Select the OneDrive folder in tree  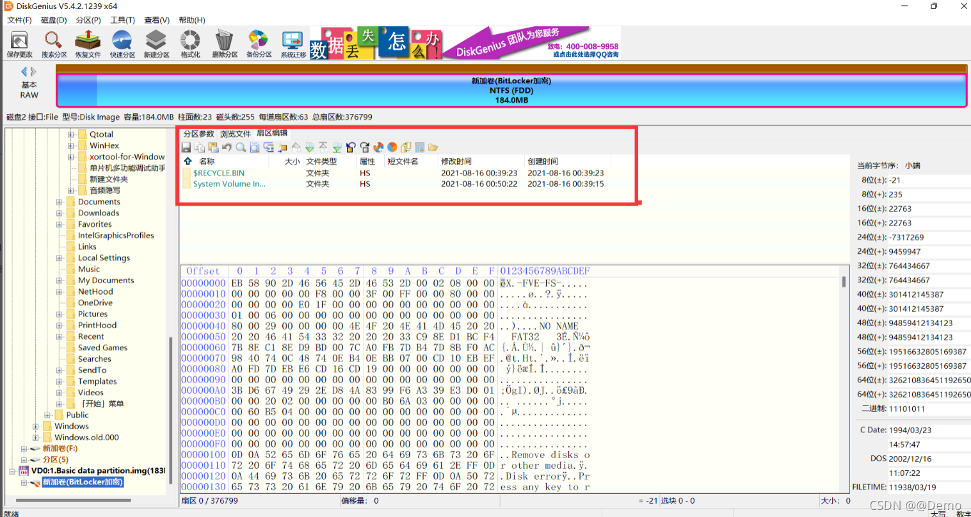coord(95,303)
